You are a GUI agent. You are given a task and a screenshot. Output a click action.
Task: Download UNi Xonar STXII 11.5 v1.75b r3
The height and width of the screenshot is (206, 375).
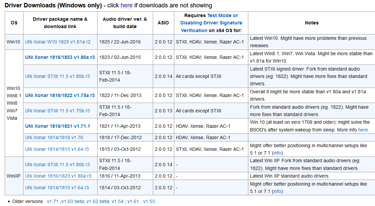(x=57, y=111)
